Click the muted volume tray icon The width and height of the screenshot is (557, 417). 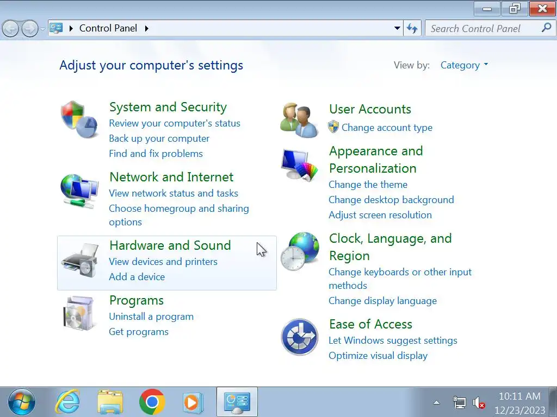479,403
